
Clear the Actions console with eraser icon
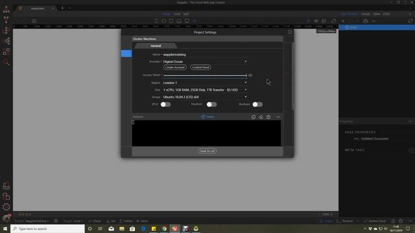click(x=261, y=117)
